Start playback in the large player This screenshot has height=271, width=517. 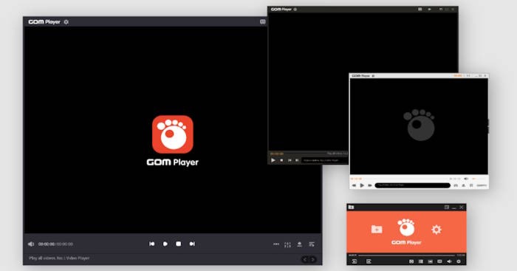[165, 244]
